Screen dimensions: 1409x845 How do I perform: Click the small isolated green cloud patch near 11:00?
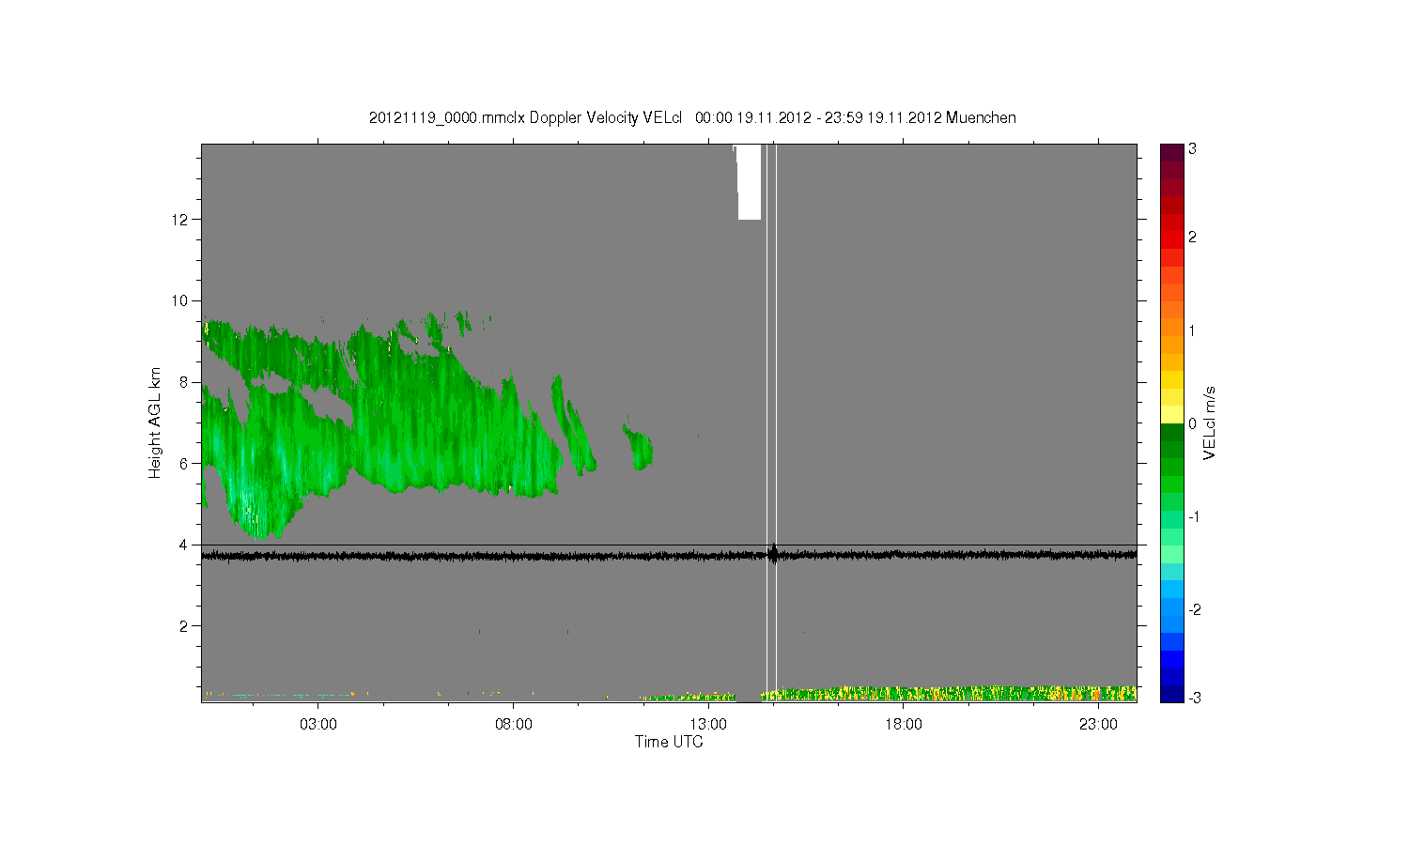[640, 446]
